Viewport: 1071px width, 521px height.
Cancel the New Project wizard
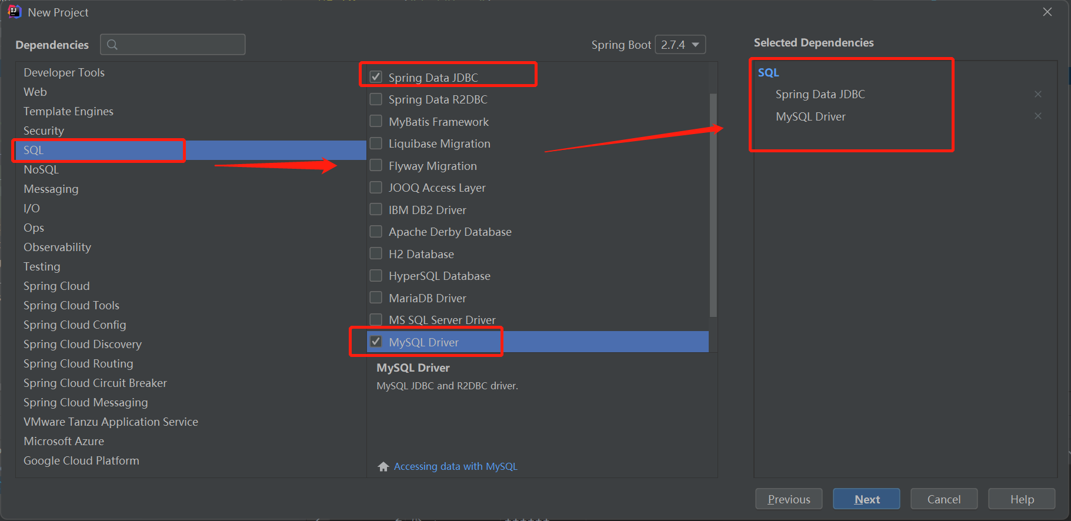[944, 499]
